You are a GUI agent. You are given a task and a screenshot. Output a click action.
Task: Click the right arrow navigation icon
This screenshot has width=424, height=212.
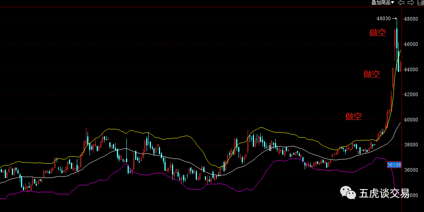point(411,2)
